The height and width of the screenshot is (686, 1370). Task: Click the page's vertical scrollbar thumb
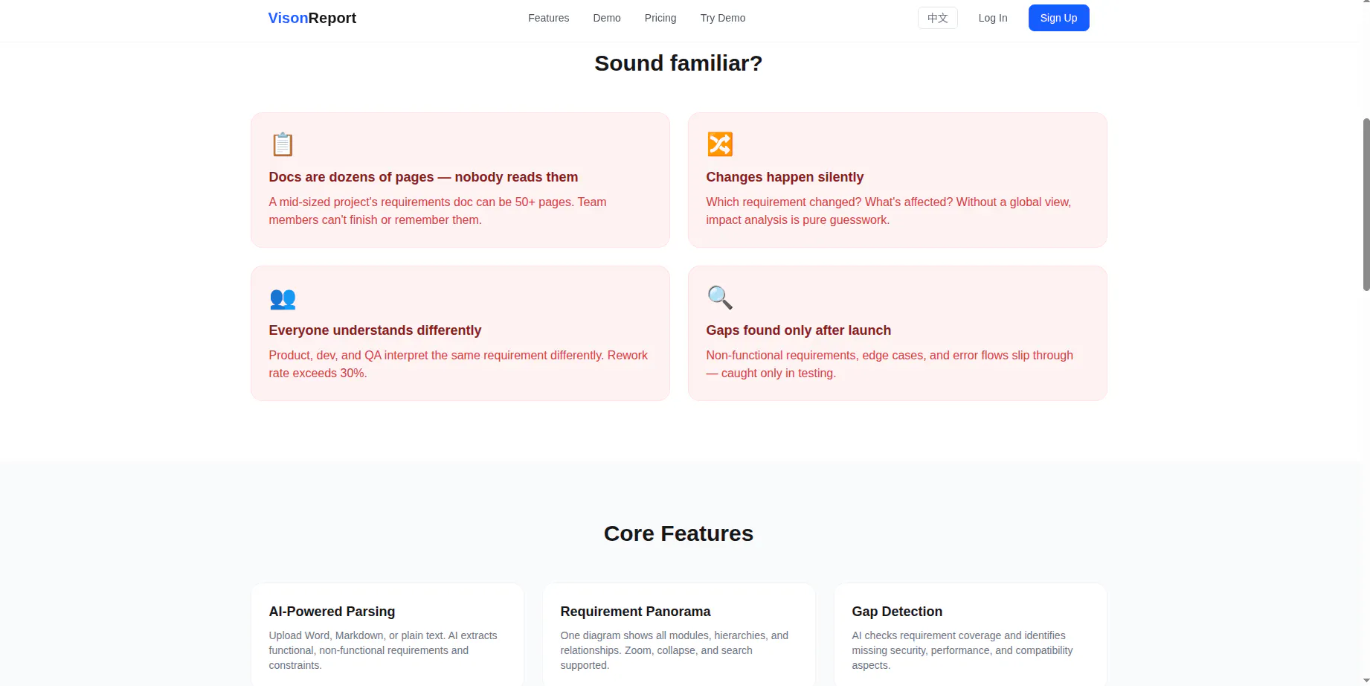click(x=1366, y=204)
